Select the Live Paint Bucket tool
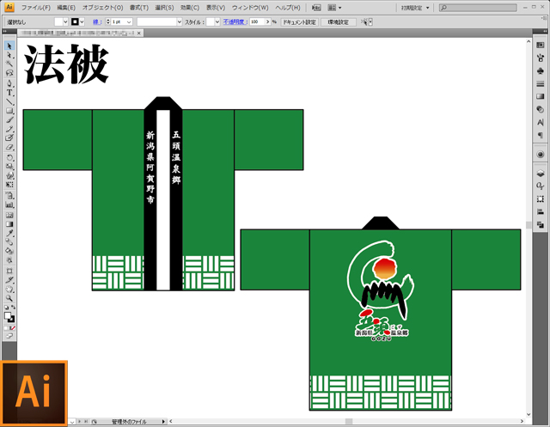Viewport: 550px width, 427px height. point(9,251)
